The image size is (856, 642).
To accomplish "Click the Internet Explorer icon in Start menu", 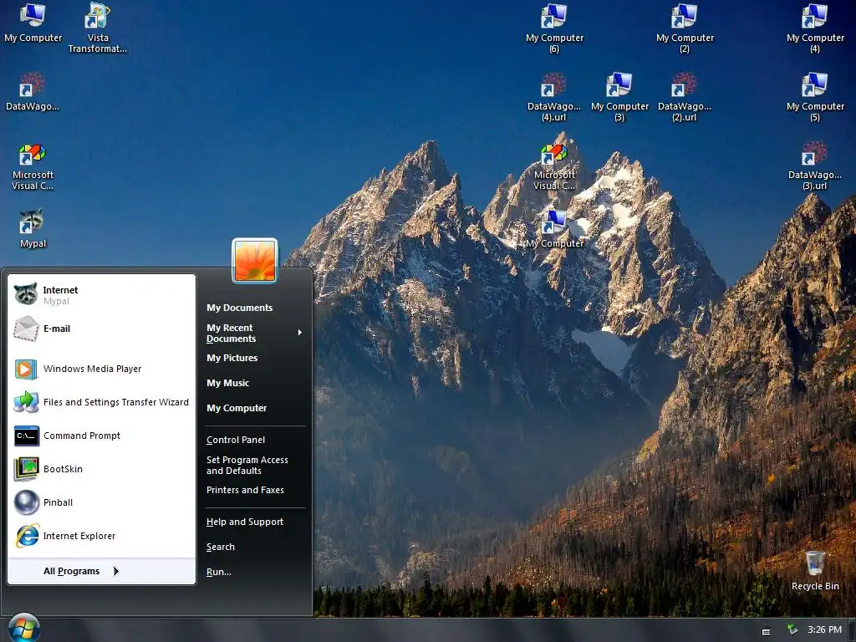I will point(27,536).
